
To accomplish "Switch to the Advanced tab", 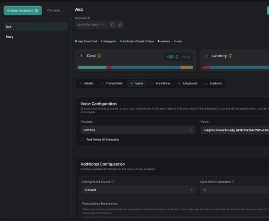I will (x=188, y=84).
